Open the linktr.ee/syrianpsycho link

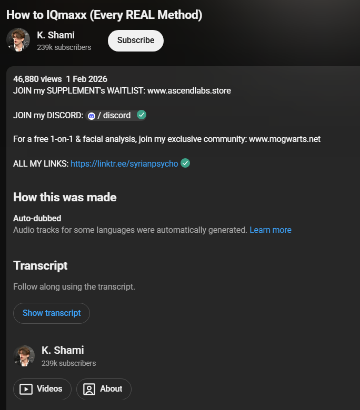(124, 163)
